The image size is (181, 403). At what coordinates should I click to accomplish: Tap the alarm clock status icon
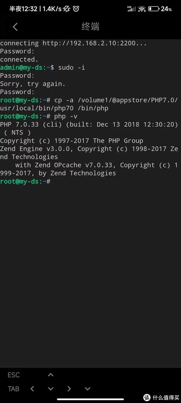click(x=76, y=9)
